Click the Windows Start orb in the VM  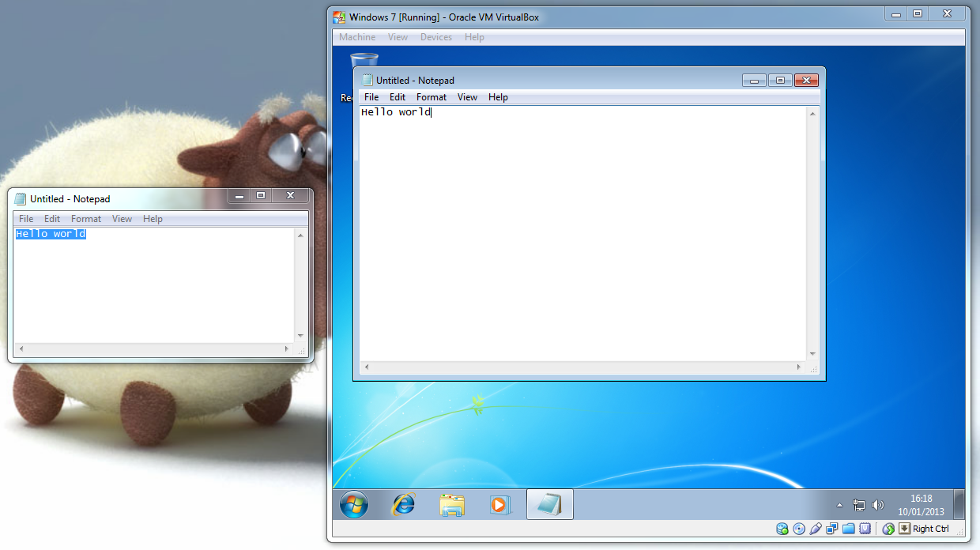[x=354, y=504]
